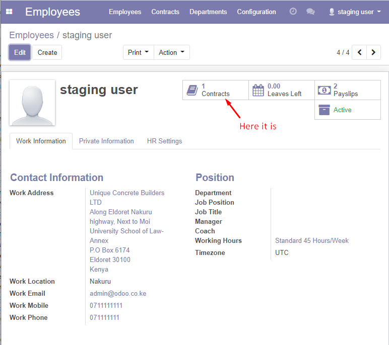
Task: Select the Nakuru work location value
Action: [x=100, y=281]
